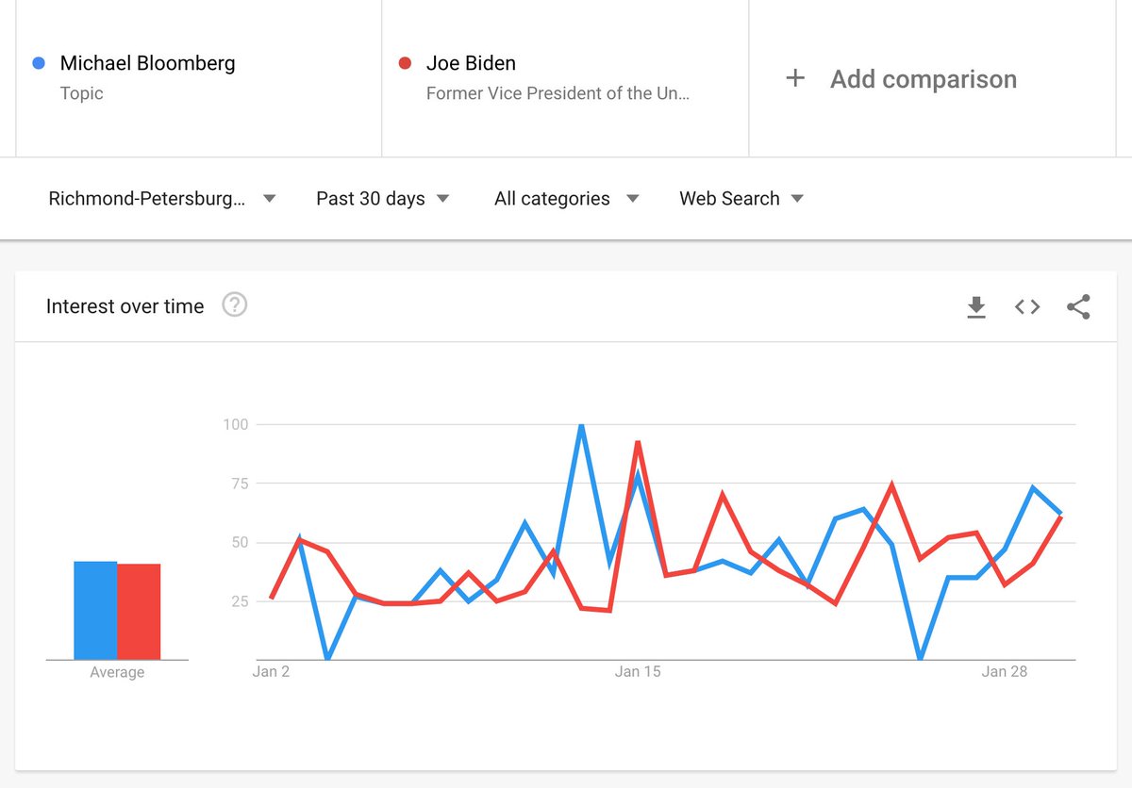Click the red line peak near Jan 15
This screenshot has width=1132, height=788.
coord(639,442)
